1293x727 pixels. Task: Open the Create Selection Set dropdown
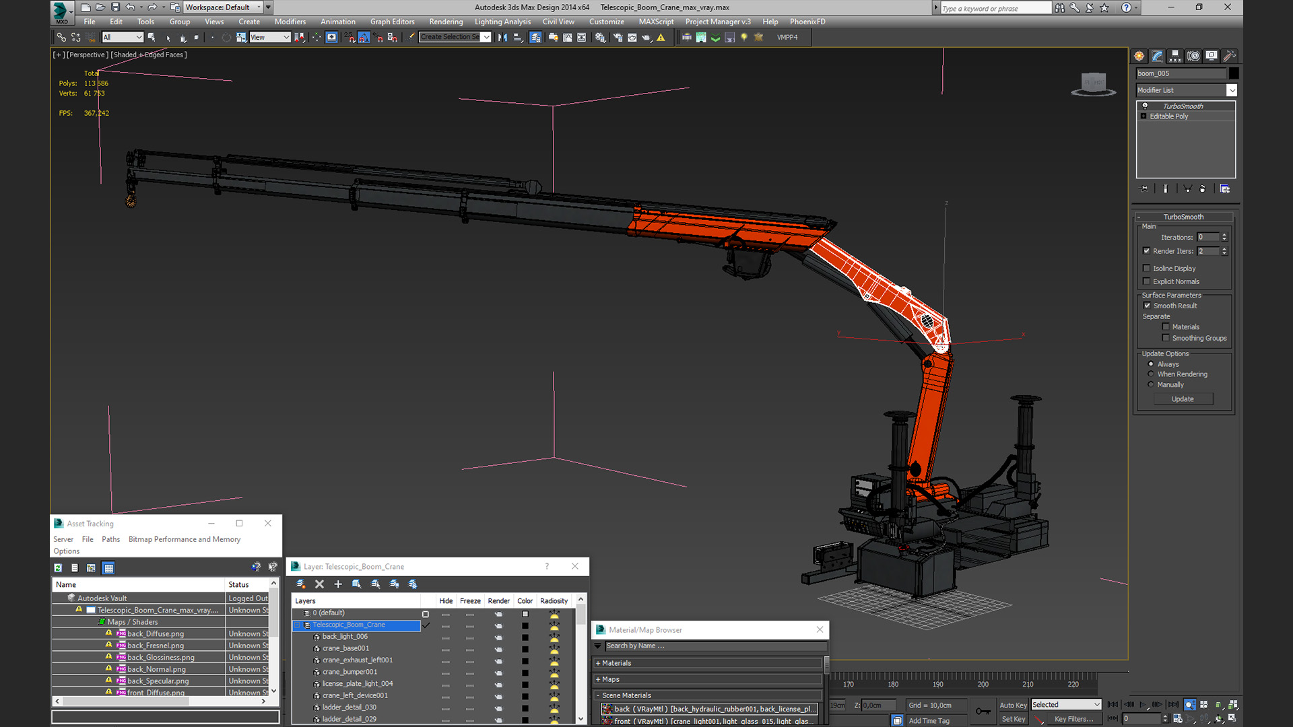pyautogui.click(x=486, y=38)
